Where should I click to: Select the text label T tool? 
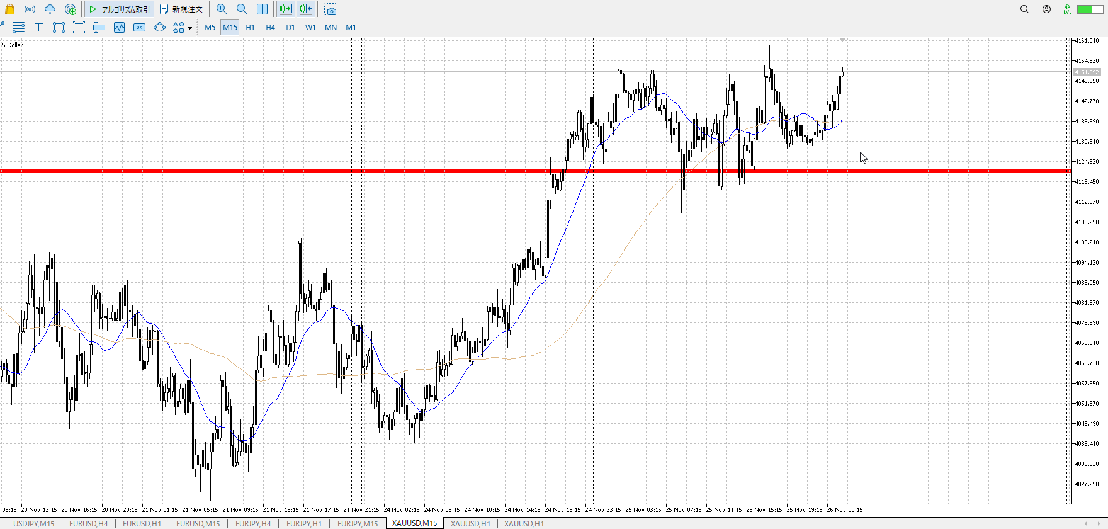click(x=38, y=28)
